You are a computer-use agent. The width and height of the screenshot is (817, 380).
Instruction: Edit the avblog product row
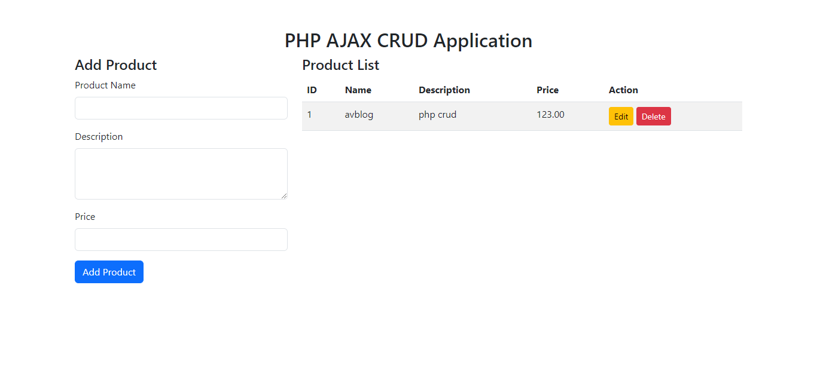621,117
